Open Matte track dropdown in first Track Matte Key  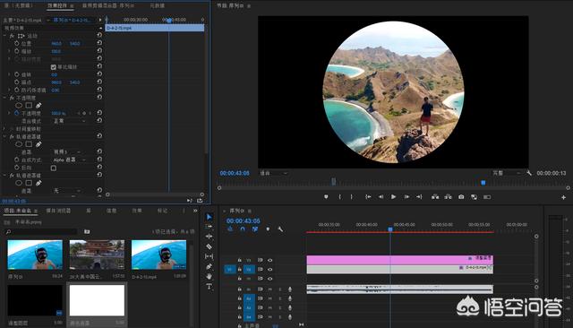coord(67,151)
